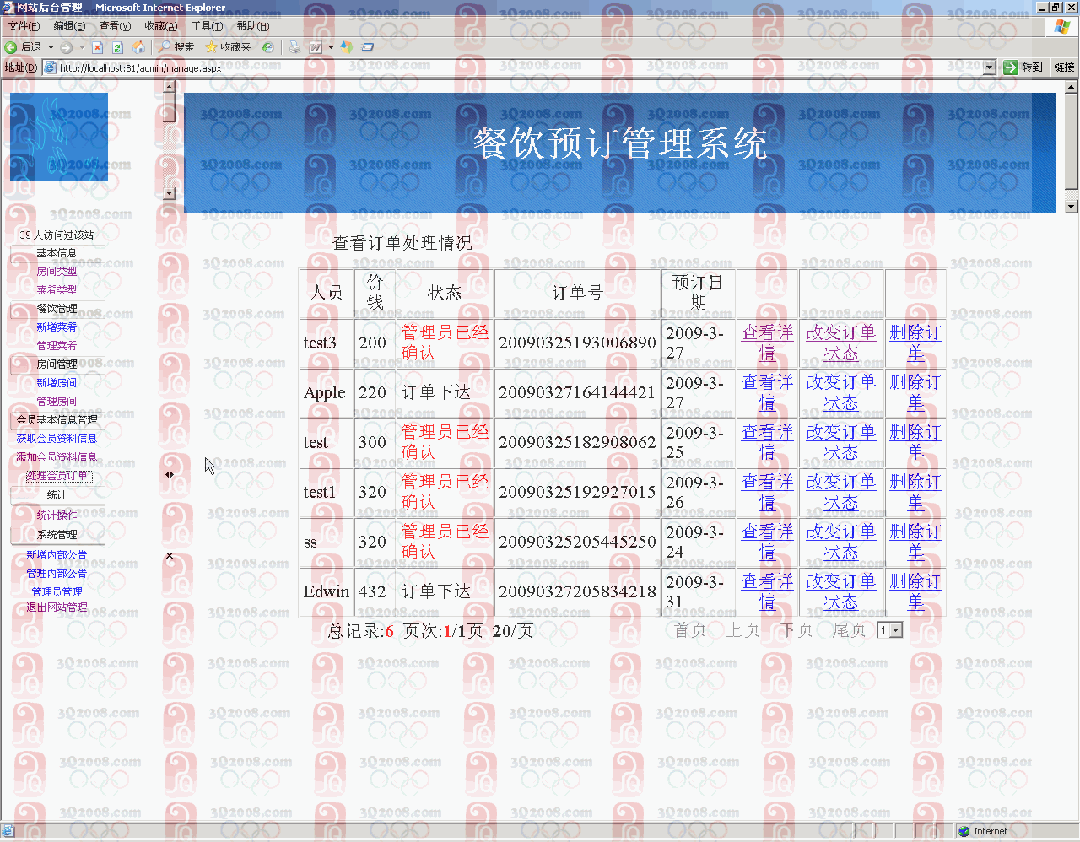Click order number 20090327164144421 cell

[577, 392]
